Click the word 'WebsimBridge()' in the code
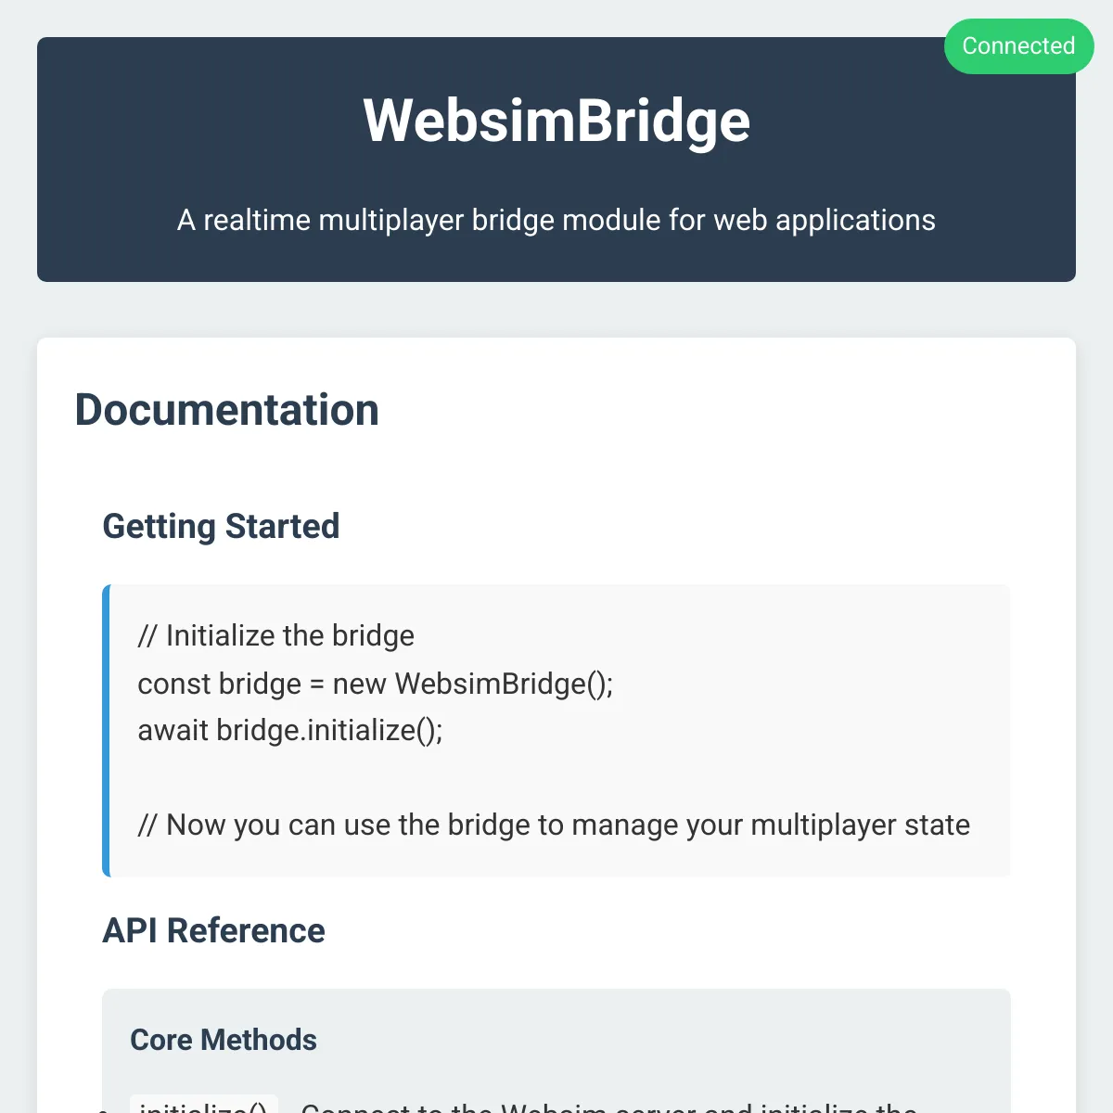1113x1113 pixels. tap(505, 684)
